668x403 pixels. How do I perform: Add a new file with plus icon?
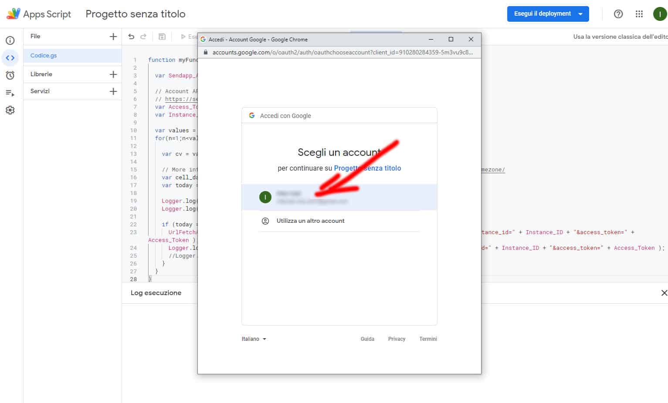point(113,37)
